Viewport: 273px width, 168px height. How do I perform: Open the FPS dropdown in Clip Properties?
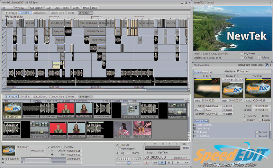pyautogui.click(x=199, y=110)
